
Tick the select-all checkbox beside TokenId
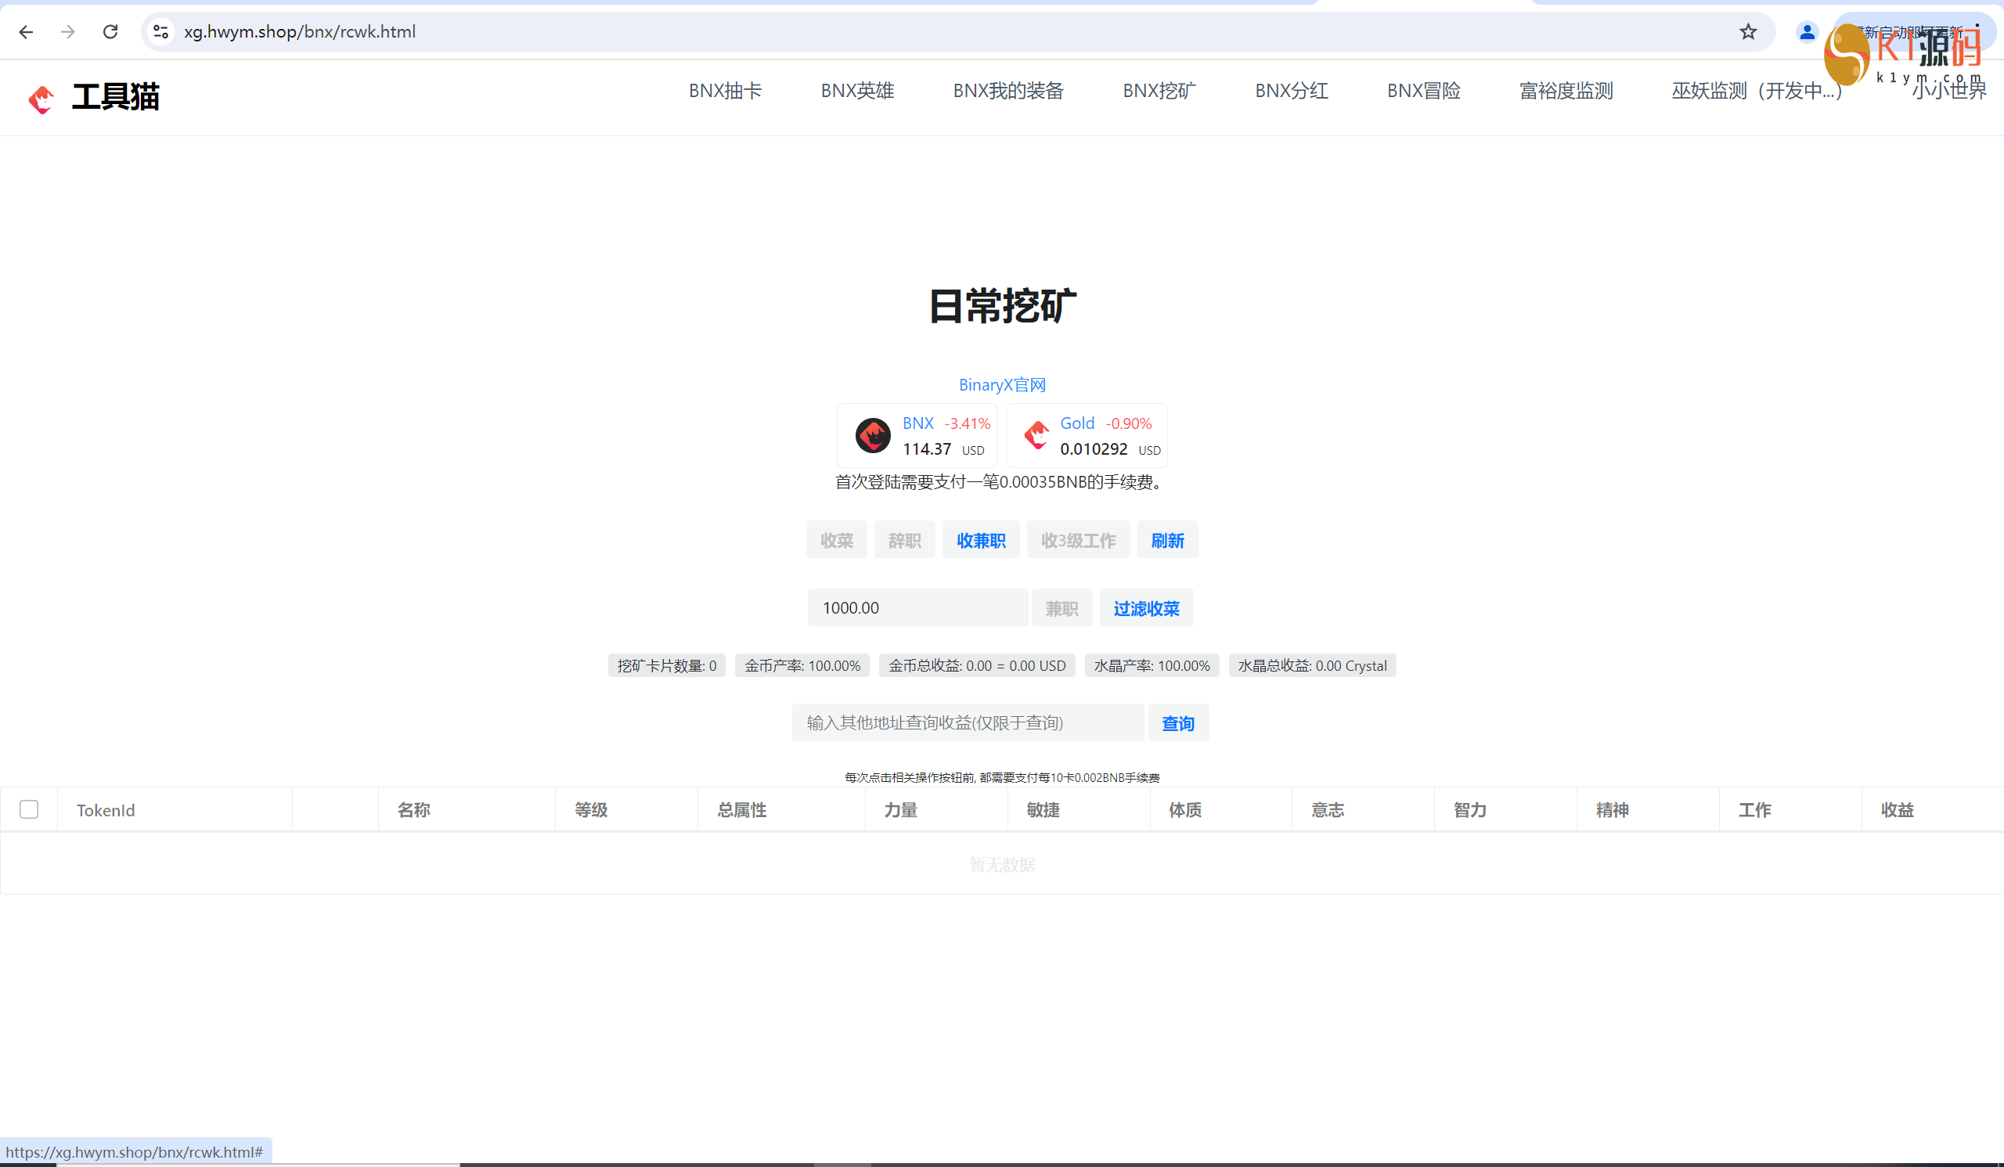pos(29,809)
